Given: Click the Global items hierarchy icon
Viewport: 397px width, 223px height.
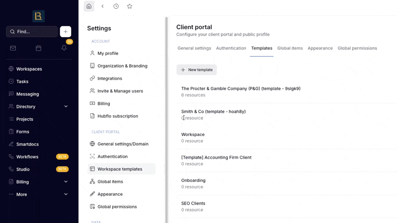Looking at the screenshot, I should [92, 181].
